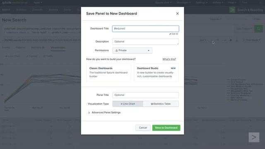
Task: Expand Advanced Panel Settings
Action: tap(104, 113)
